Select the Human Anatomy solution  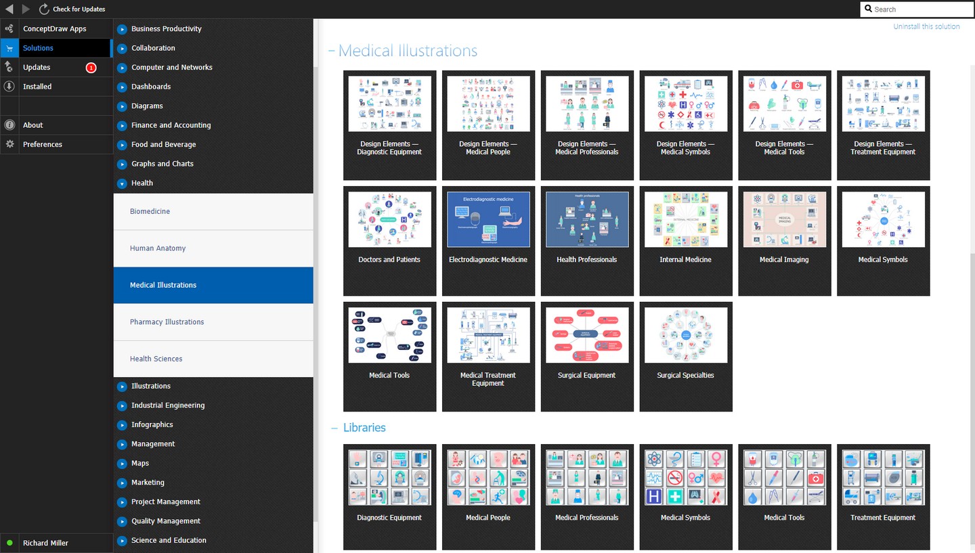coord(213,248)
